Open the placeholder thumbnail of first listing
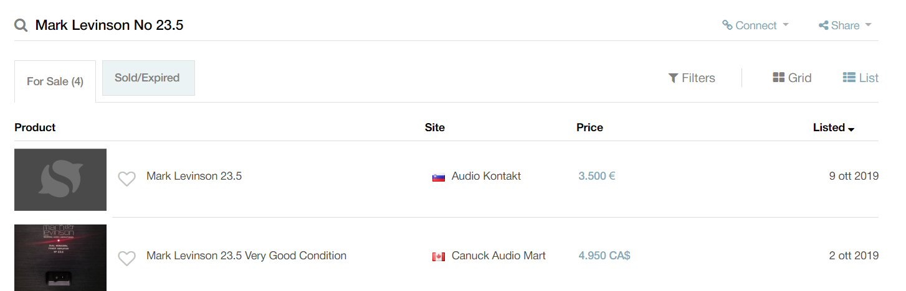Screen dimensions: 906x291 [60, 180]
